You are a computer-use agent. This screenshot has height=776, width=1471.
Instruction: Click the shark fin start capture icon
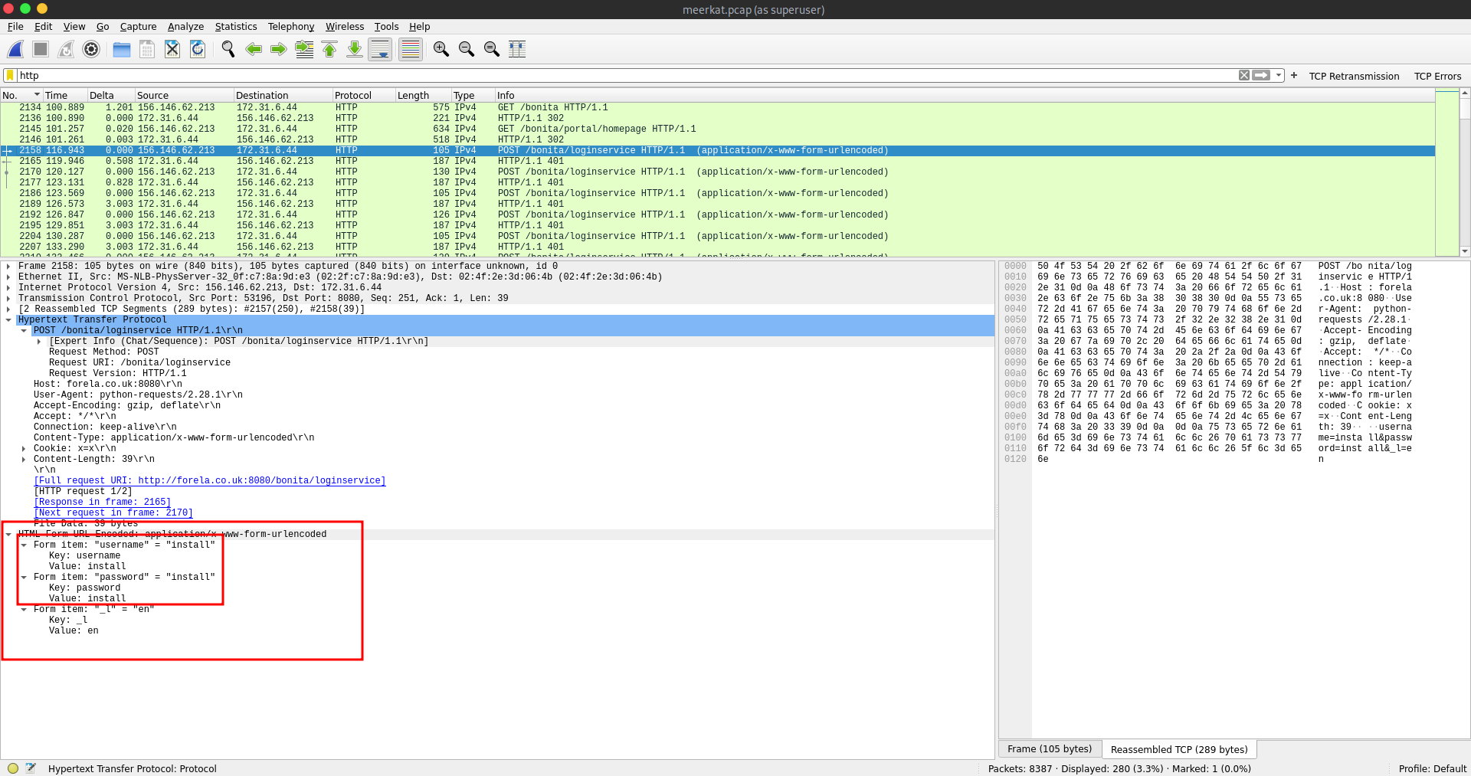point(15,49)
